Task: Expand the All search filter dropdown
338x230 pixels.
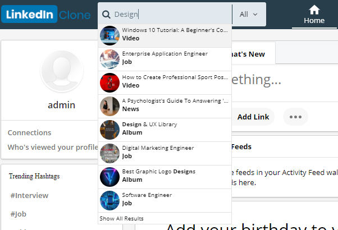Action: click(x=249, y=15)
